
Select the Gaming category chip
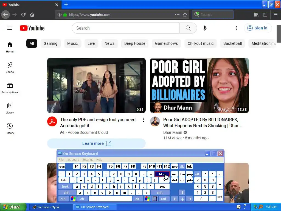tap(50, 43)
